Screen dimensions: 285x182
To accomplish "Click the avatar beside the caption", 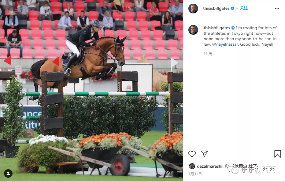I will coord(193,30).
